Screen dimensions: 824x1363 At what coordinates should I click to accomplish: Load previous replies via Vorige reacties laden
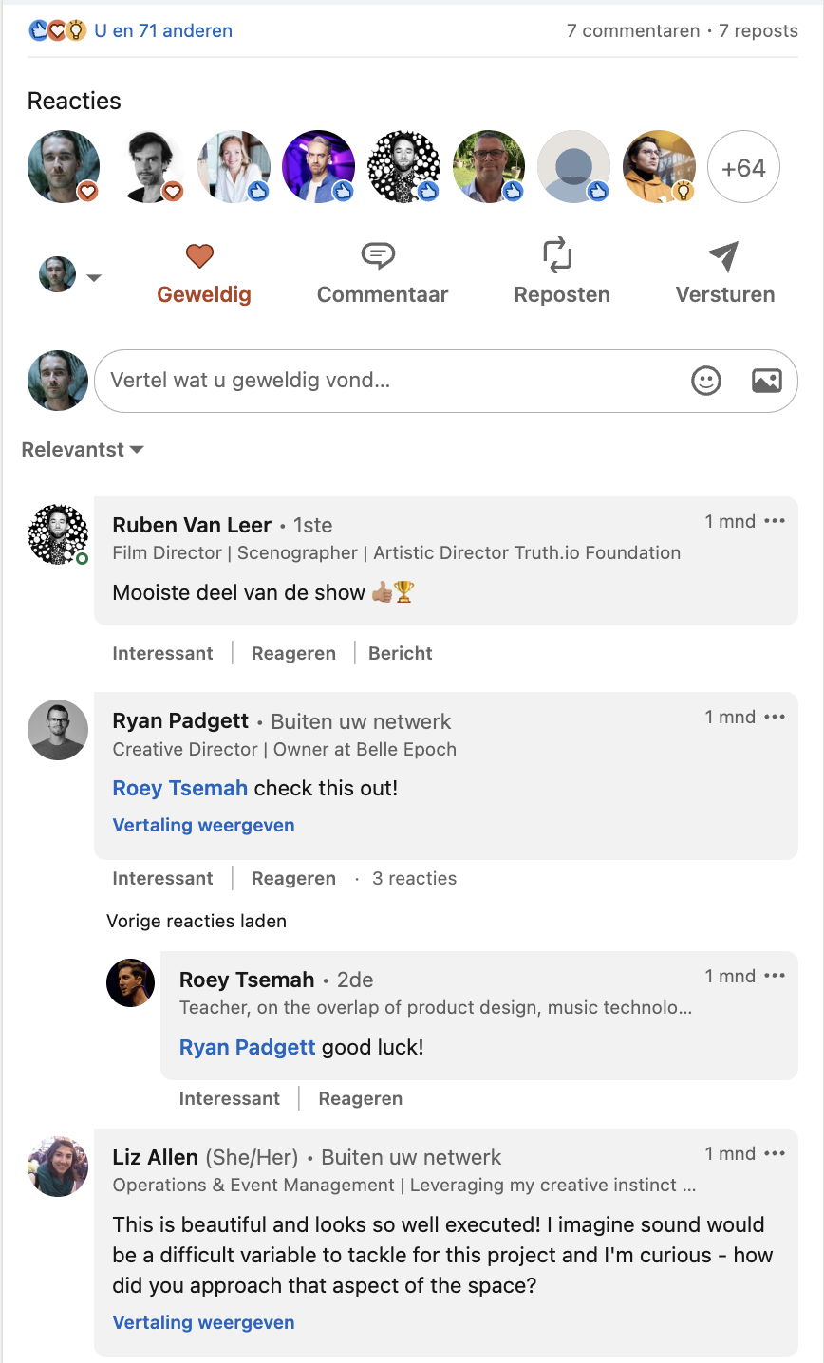(197, 921)
